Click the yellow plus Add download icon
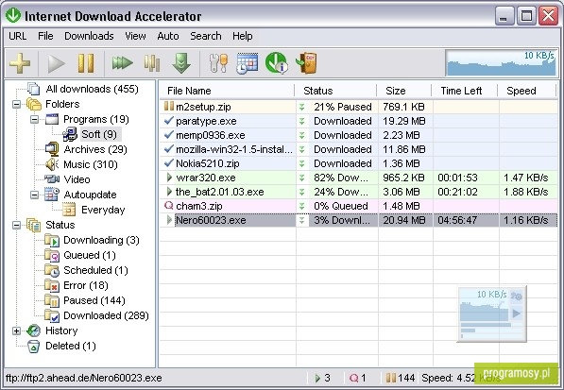The image size is (564, 390). (x=20, y=63)
